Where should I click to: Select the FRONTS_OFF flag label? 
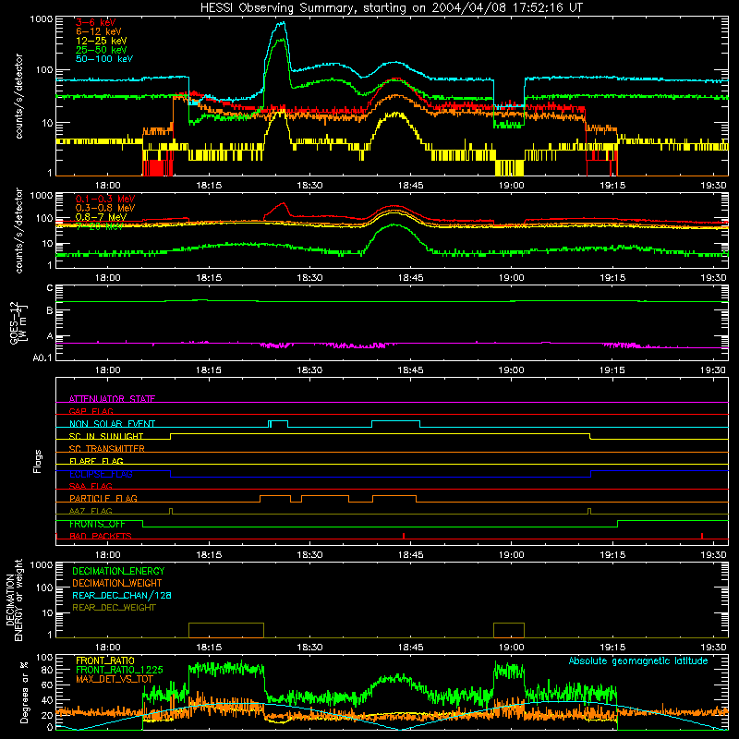97,524
